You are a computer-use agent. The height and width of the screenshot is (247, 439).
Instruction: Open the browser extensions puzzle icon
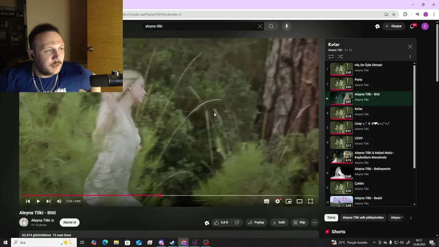pos(405,14)
